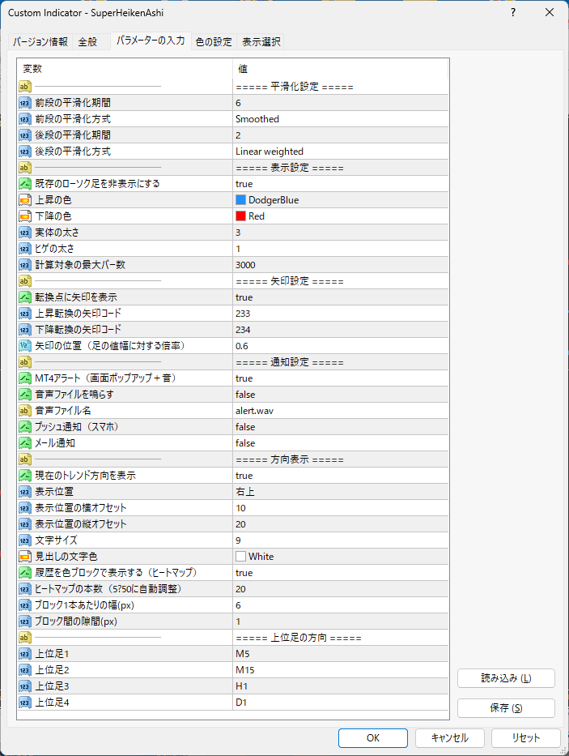Click icon beside ヒゲの太さ
The image size is (569, 756).
[24, 249]
